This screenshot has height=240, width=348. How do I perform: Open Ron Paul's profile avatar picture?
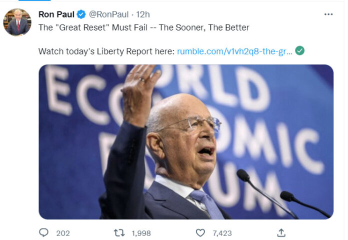pyautogui.click(x=17, y=22)
